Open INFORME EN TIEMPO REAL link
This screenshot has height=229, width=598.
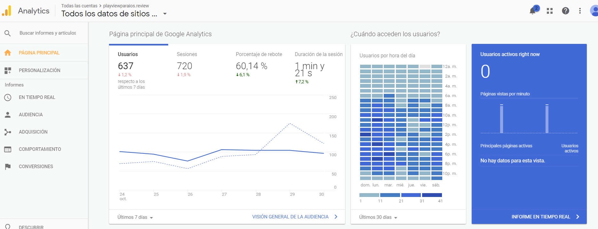(x=541, y=217)
